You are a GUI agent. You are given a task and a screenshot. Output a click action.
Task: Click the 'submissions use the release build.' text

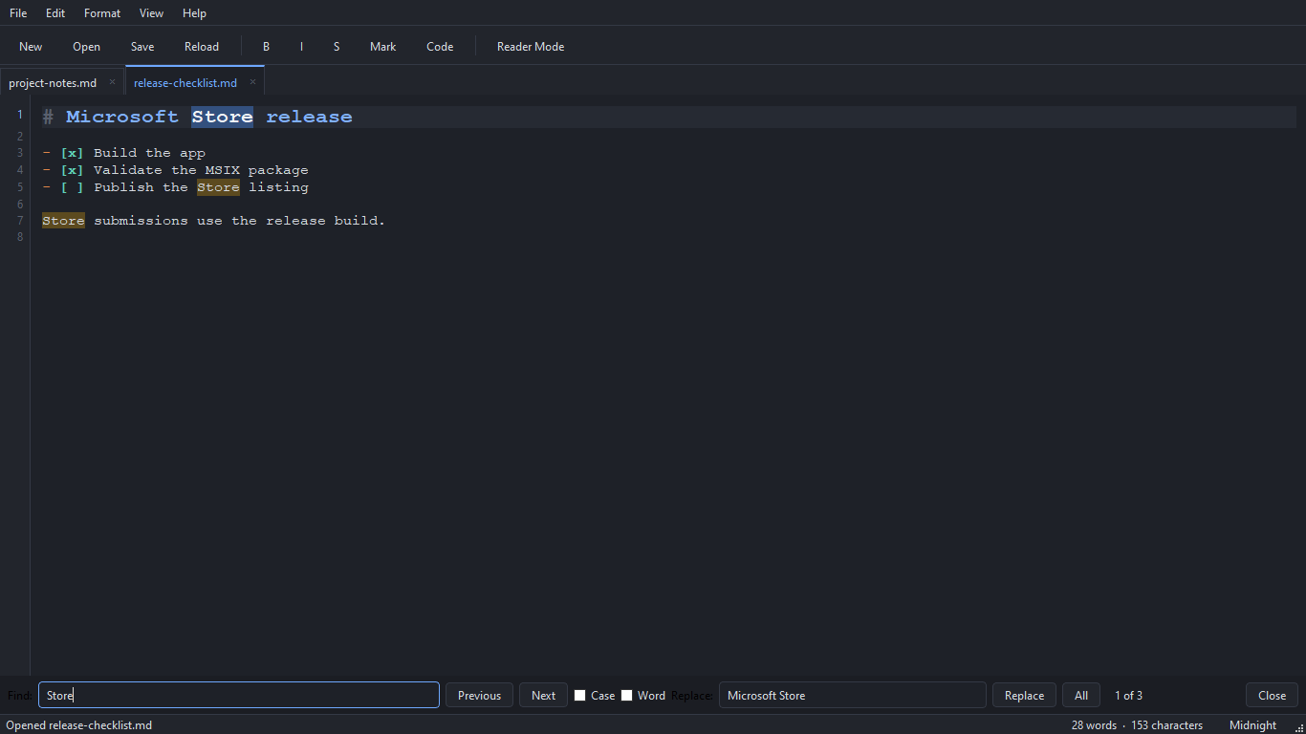tap(239, 221)
